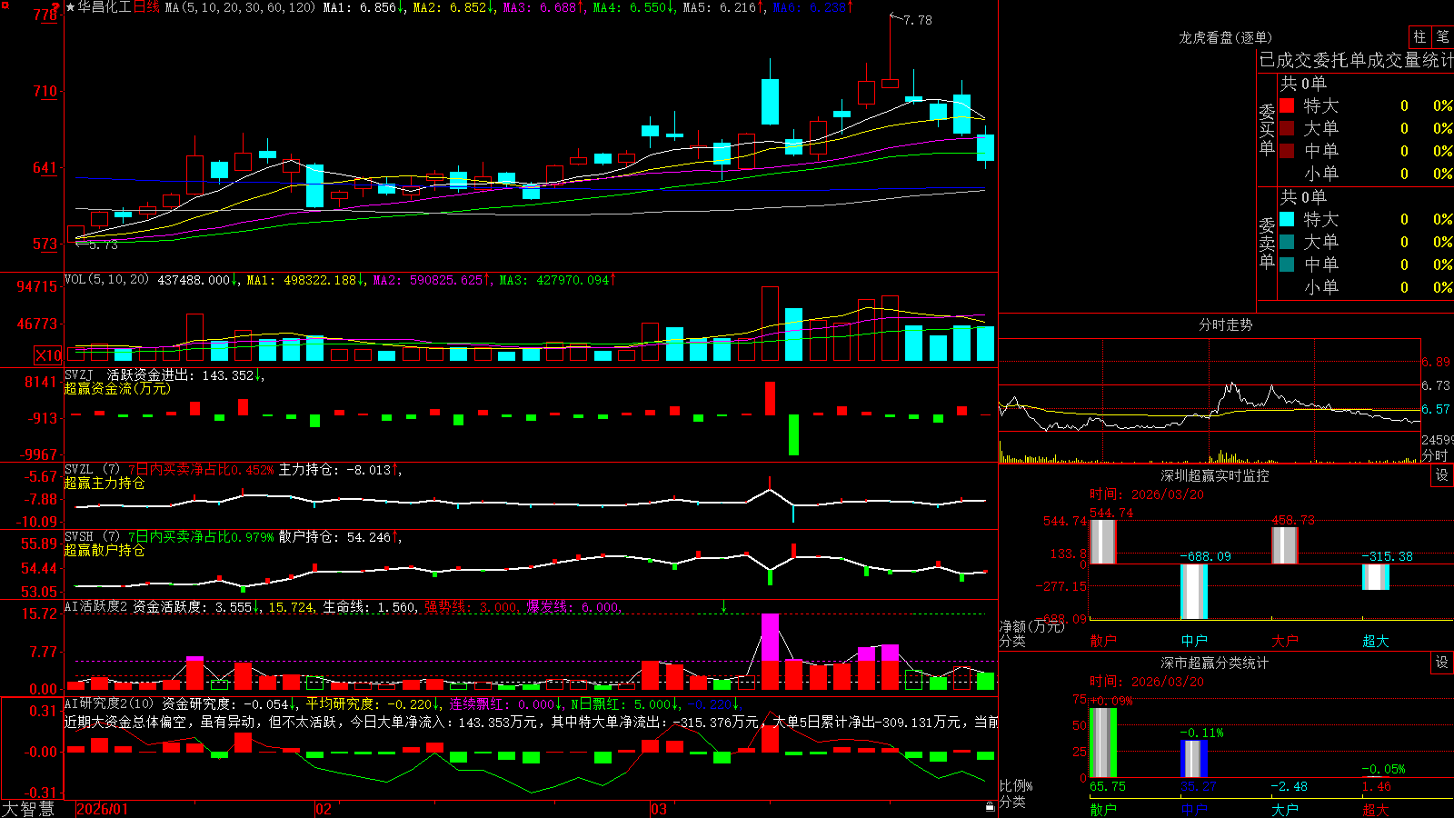Click the X10 volume scale box
The width and height of the screenshot is (1454, 818).
(x=48, y=355)
